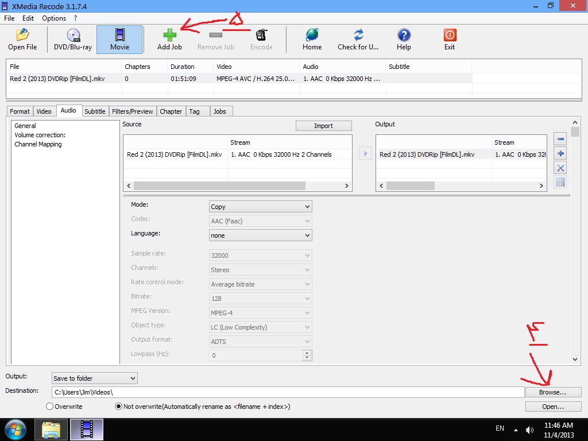588x441 pixels.
Task: Click the grid icon below the X icon
Action: (560, 182)
